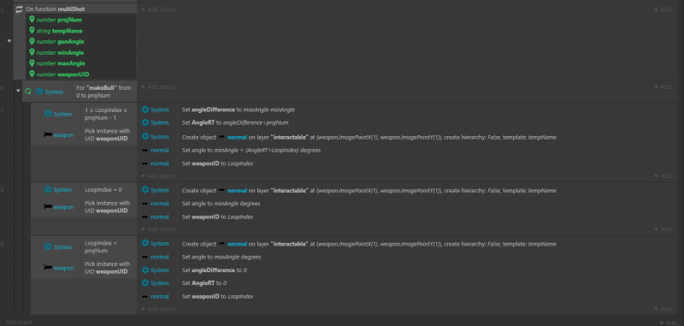Collapse the multiShot function event block
Viewport: 684px width, 326px height.
pyautogui.click(x=9, y=41)
